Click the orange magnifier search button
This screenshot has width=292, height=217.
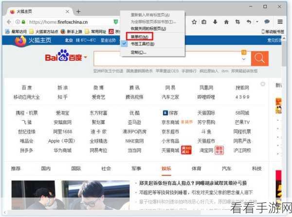point(260,58)
